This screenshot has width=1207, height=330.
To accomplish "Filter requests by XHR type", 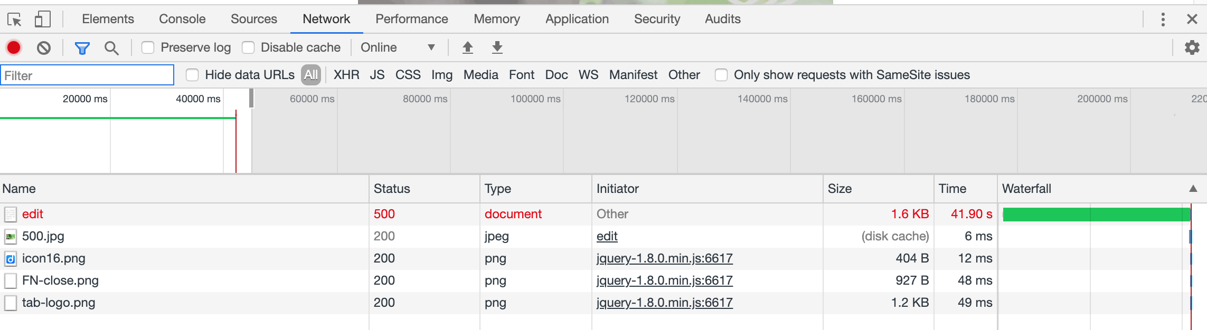I will tap(346, 75).
